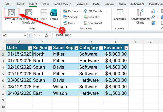Insert a Table from Tables group
Viewport: 163px width, 112px height.
click(44, 15)
